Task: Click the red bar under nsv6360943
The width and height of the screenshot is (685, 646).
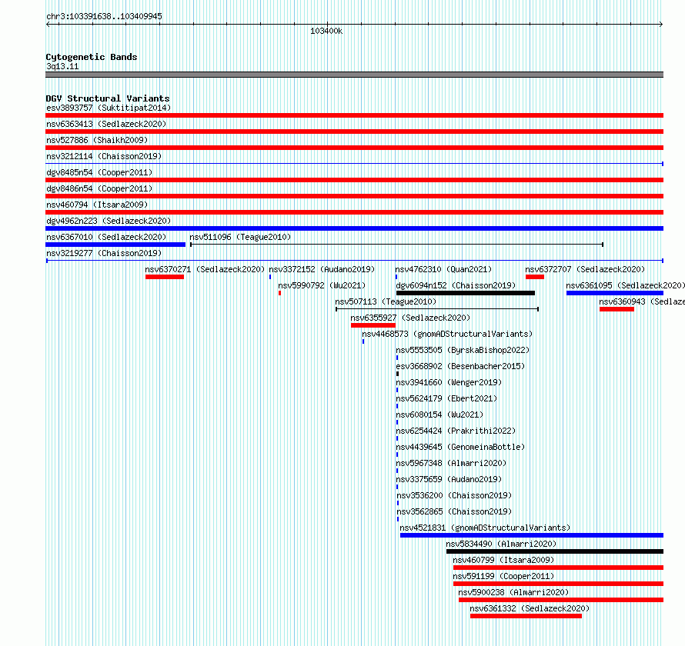Action: coord(616,309)
